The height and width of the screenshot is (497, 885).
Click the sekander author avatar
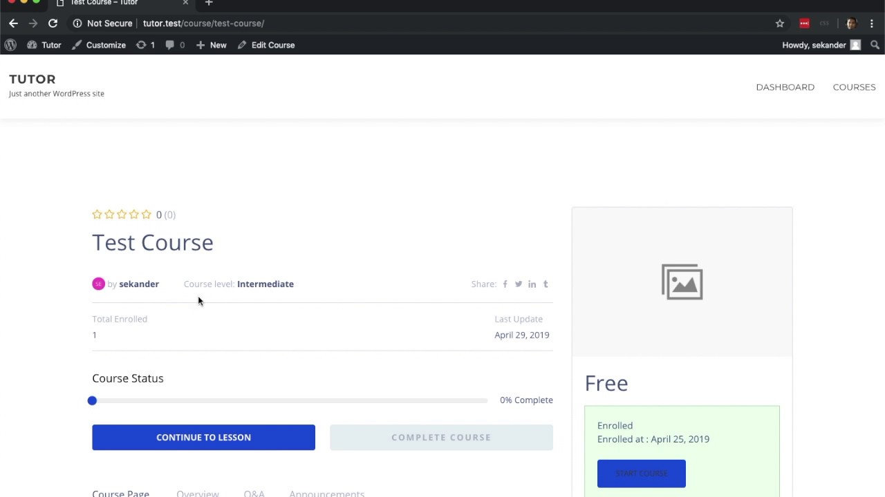pyautogui.click(x=98, y=284)
